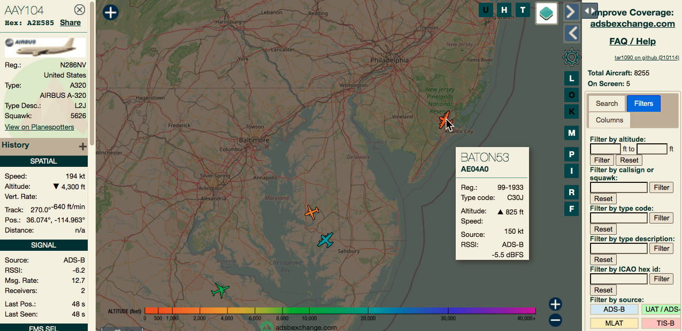The height and width of the screenshot is (331, 682).
Task: Toggle the I map option button
Action: (571, 171)
